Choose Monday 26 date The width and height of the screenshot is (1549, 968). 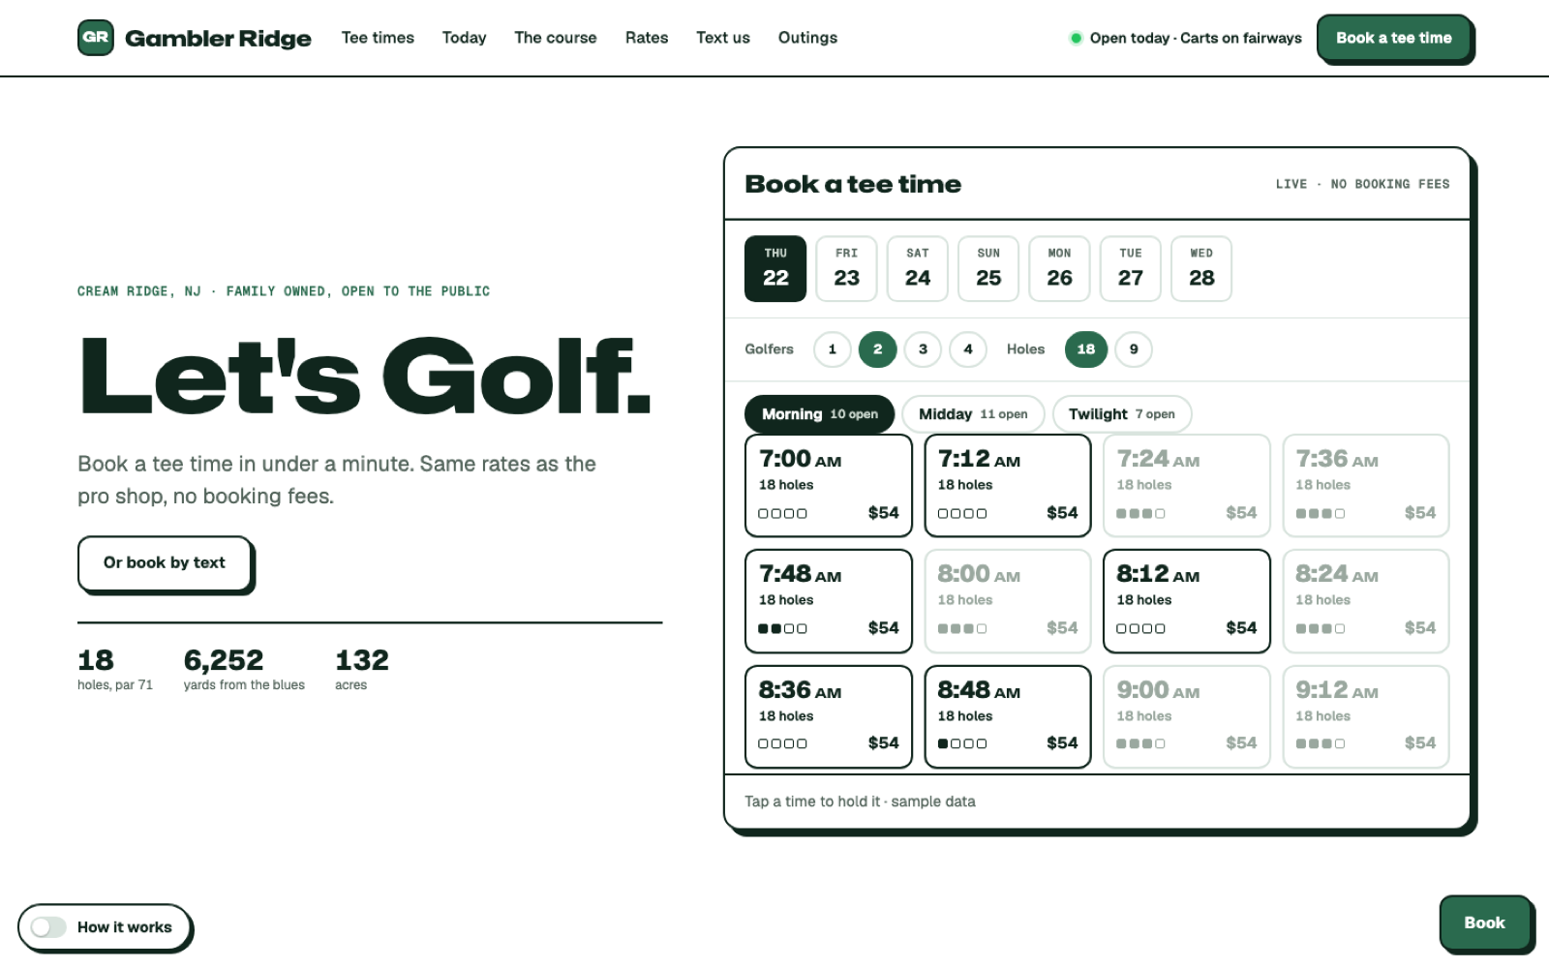point(1060,268)
